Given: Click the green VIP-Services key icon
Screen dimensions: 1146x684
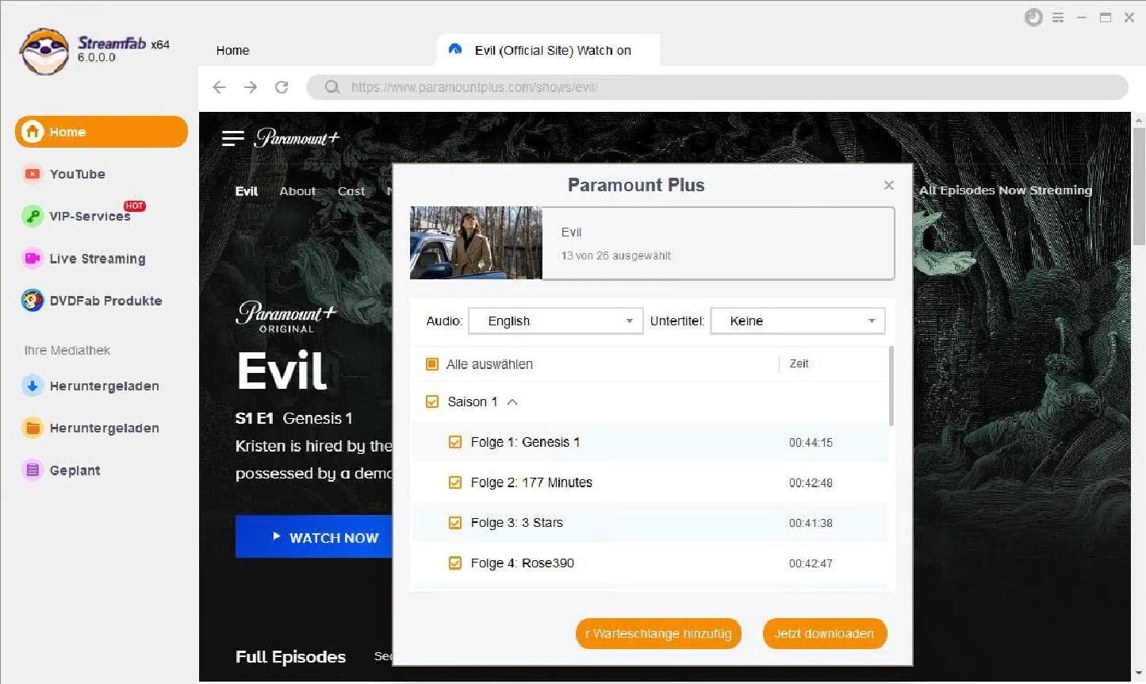Looking at the screenshot, I should pyautogui.click(x=33, y=216).
